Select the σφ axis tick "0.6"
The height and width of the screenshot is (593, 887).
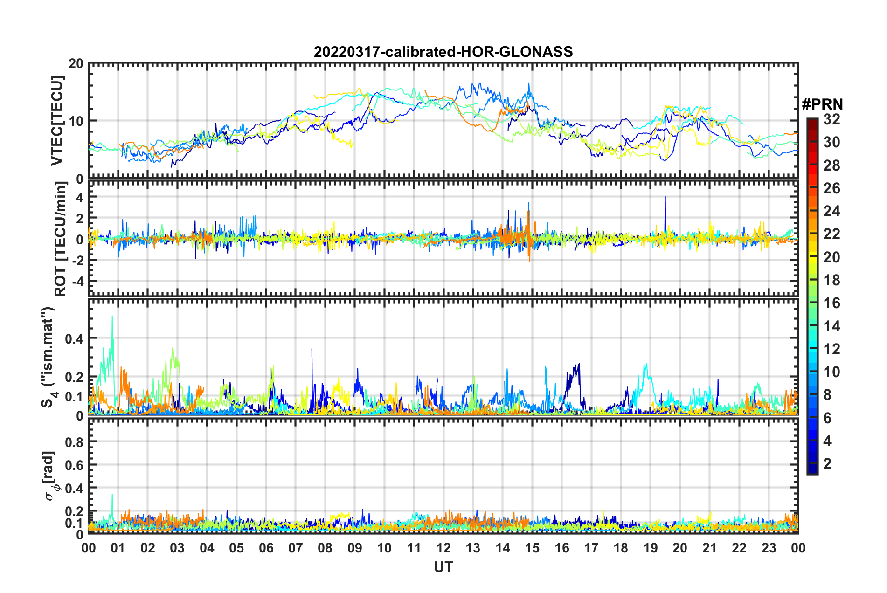[74, 465]
